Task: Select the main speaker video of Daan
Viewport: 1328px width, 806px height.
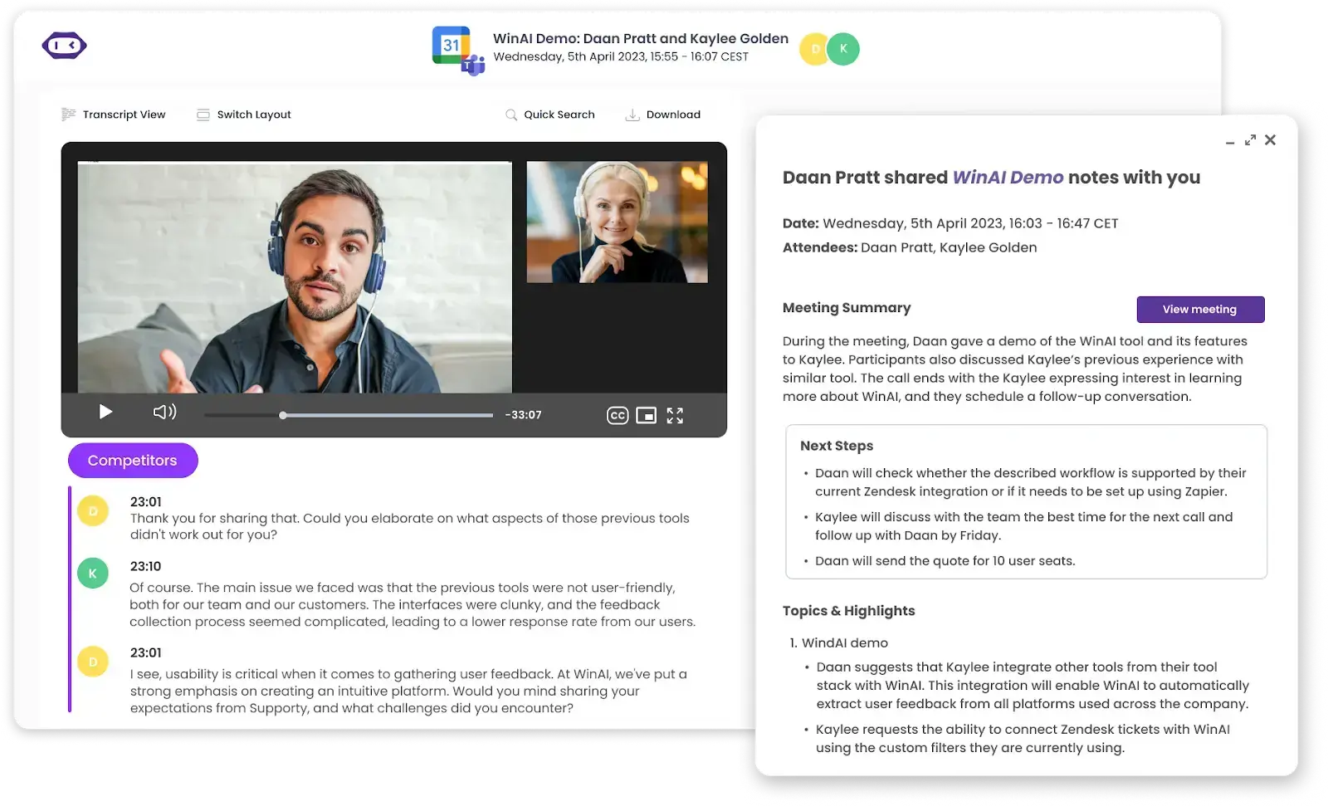Action: 295,277
